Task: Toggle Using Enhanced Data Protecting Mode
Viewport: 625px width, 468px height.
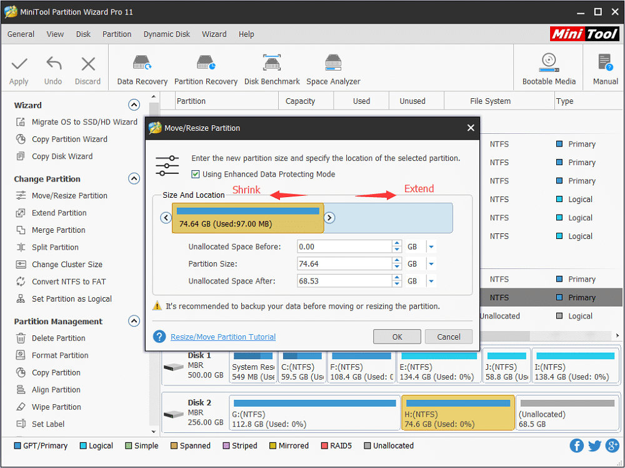Action: click(195, 174)
